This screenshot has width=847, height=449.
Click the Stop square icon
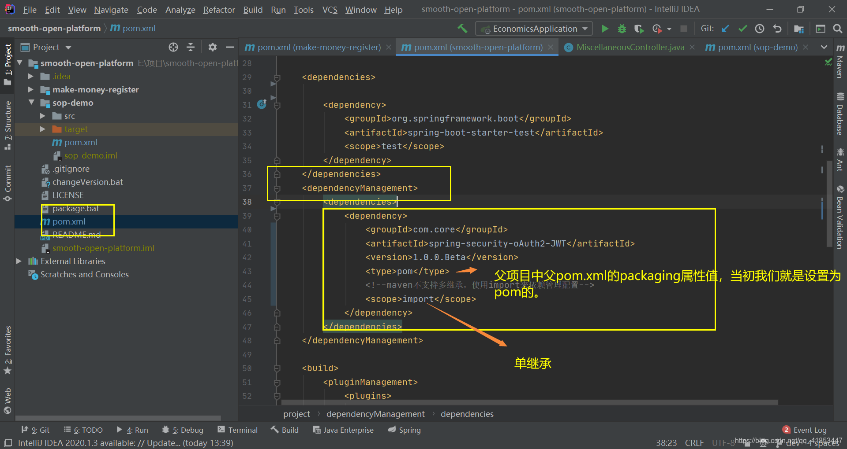684,29
